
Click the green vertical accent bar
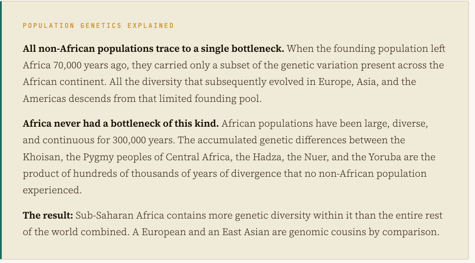pyautogui.click(x=1, y=130)
